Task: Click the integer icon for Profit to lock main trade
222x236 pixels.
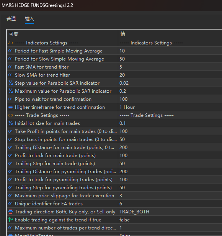Action: point(11,156)
